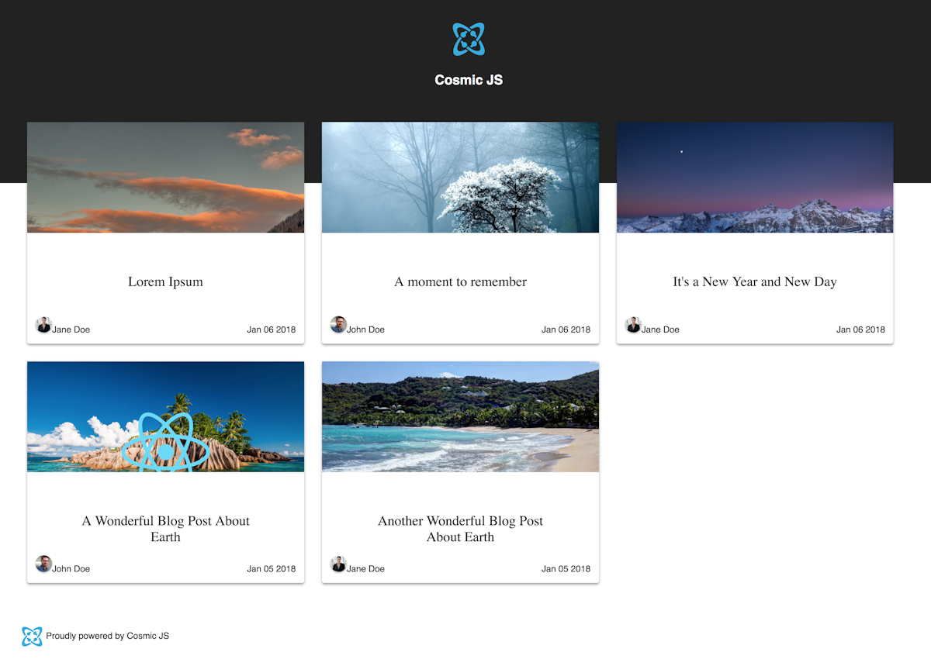Click the tropical beach cove thumbnail

pos(460,416)
